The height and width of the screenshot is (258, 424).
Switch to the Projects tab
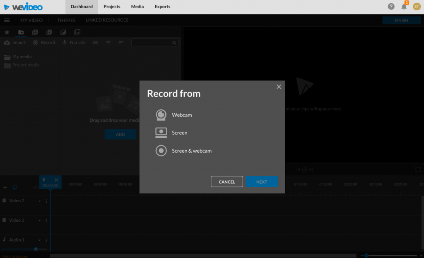tap(112, 7)
